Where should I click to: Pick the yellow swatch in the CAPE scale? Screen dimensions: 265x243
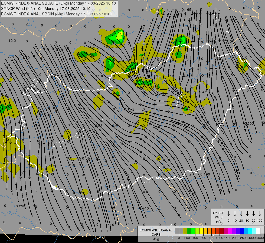201,231
